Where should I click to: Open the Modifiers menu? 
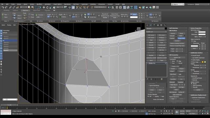pyautogui.click(x=39, y=4)
